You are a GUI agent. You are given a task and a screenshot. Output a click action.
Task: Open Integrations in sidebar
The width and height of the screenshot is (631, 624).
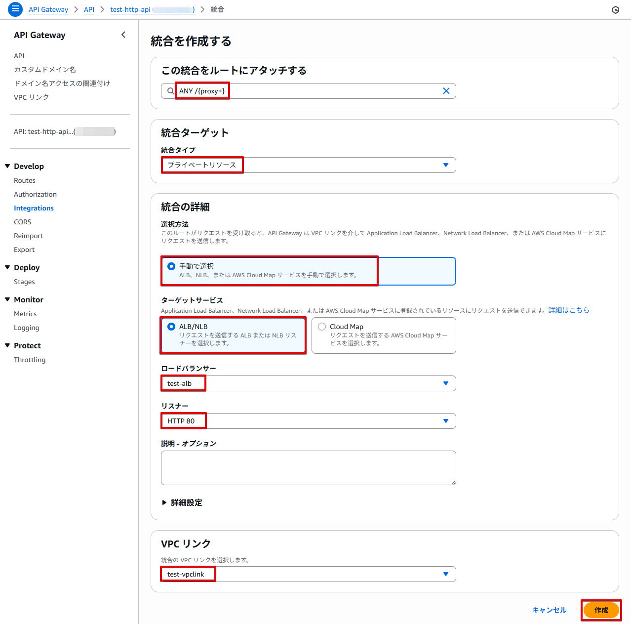(x=34, y=208)
